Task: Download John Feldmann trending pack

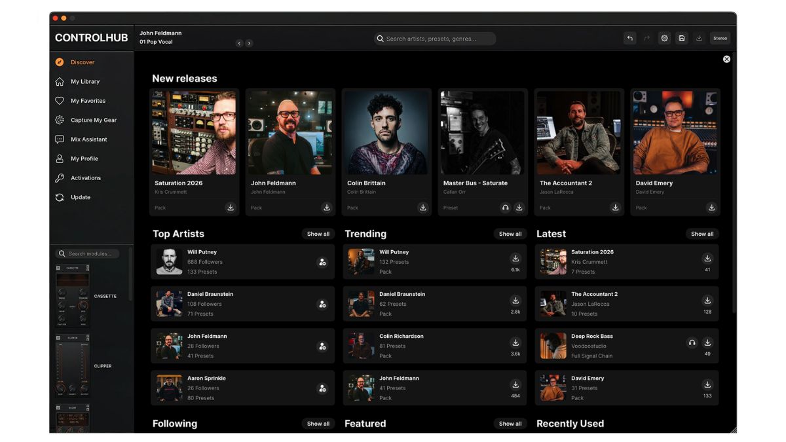Action: [x=515, y=384]
